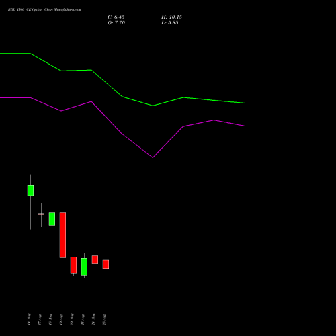This screenshot has width=336, height=336.
Task: Click the 17 Aug date axis label
Action: click(40, 319)
